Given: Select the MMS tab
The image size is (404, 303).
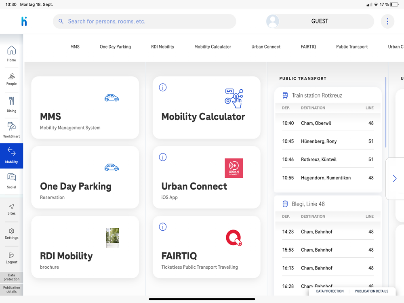Looking at the screenshot, I should pyautogui.click(x=75, y=46).
